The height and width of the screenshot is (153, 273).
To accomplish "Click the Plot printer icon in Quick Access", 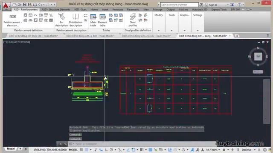I will (35, 5).
